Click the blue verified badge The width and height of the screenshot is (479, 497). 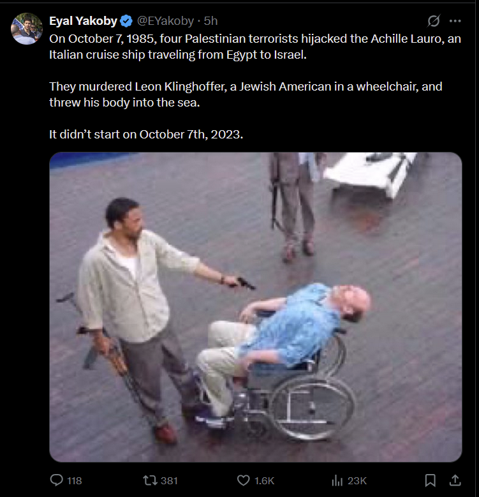pos(126,21)
